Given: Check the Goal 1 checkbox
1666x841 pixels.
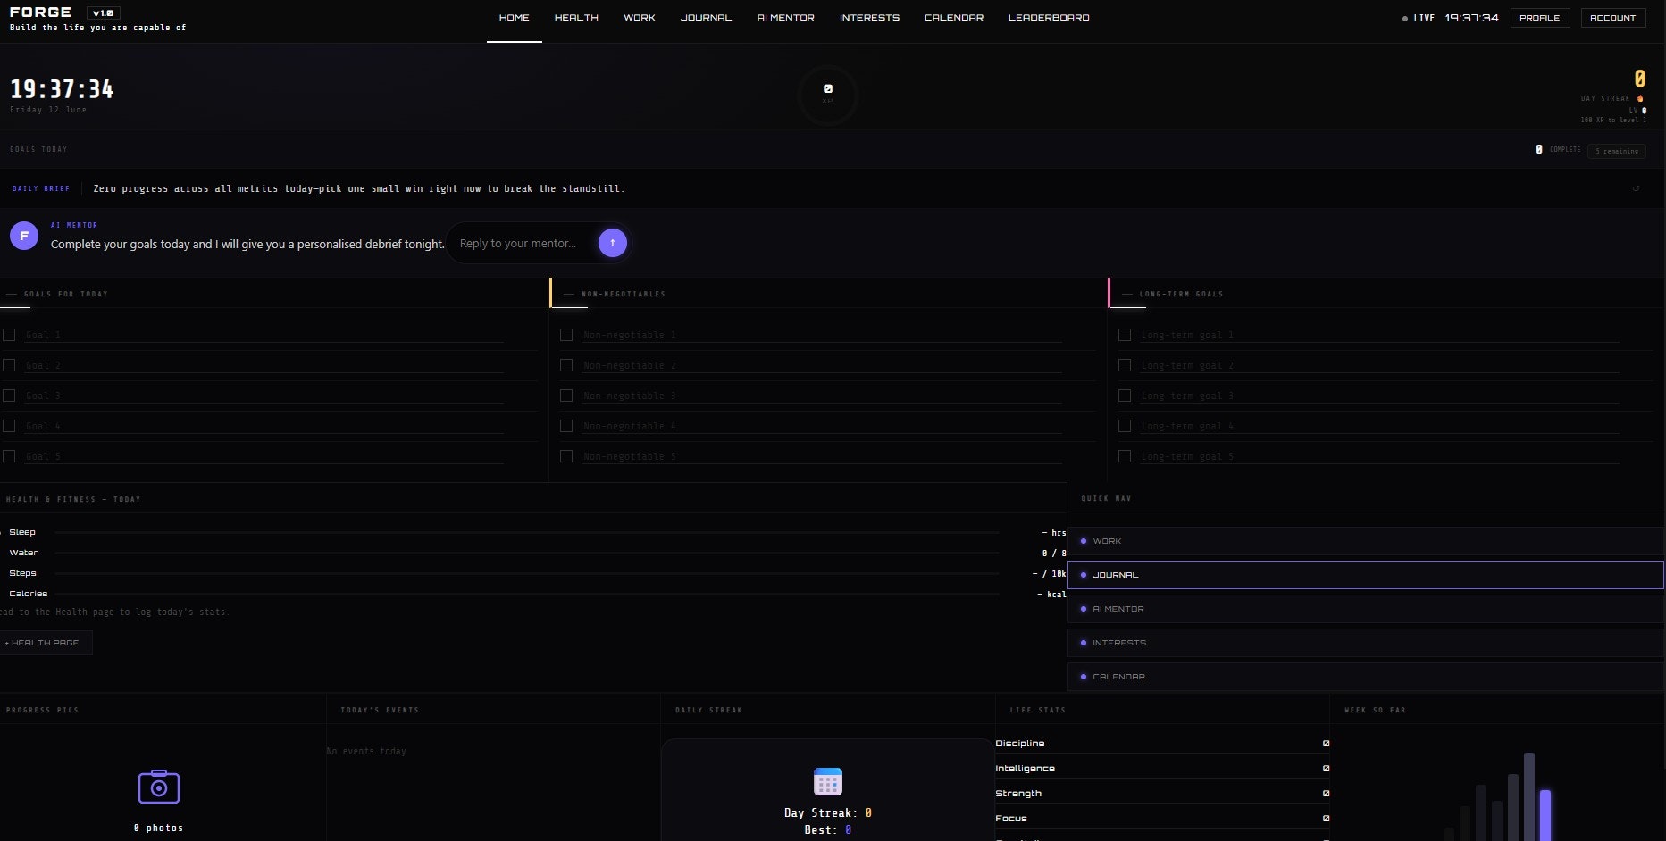Looking at the screenshot, I should [x=9, y=335].
